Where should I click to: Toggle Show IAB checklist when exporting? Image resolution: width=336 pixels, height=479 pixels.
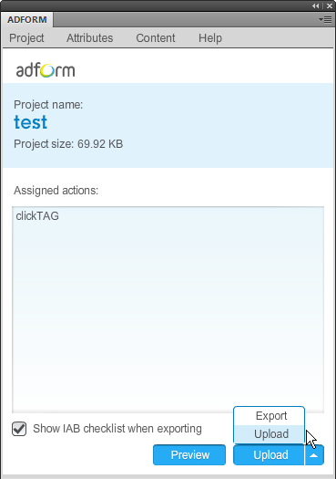click(x=19, y=429)
